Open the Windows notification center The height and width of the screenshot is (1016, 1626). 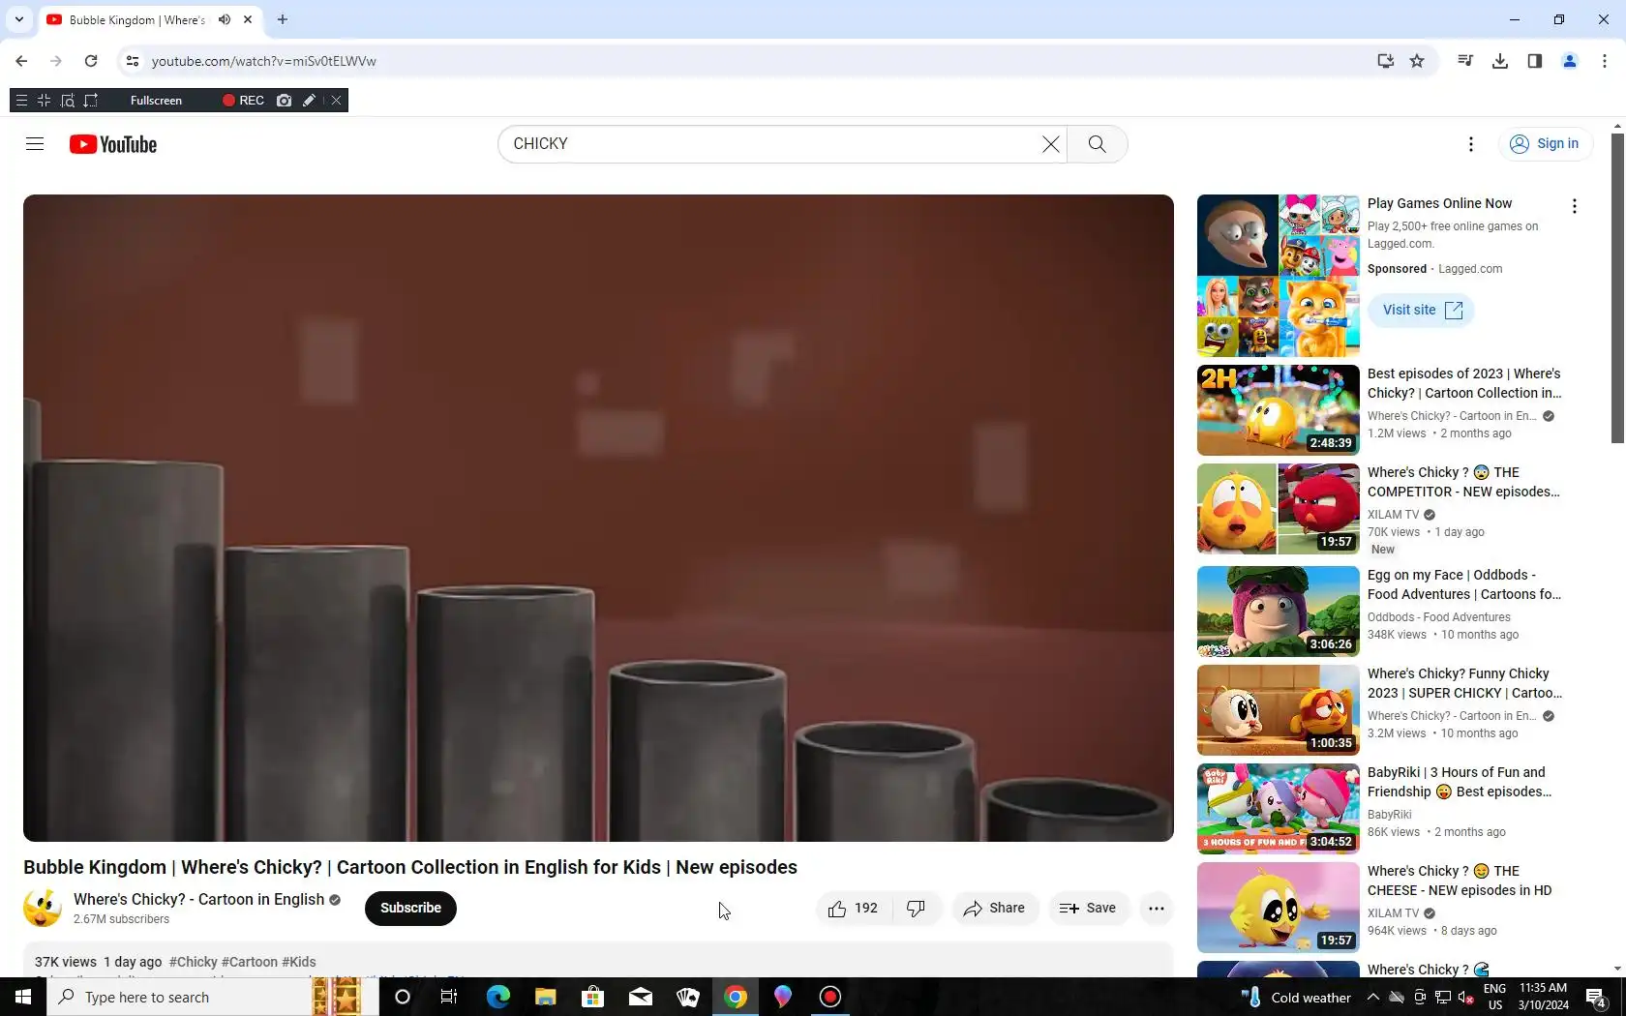[x=1596, y=997]
